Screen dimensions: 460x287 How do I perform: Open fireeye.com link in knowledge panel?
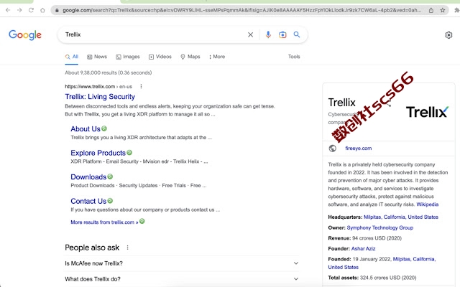point(359,149)
